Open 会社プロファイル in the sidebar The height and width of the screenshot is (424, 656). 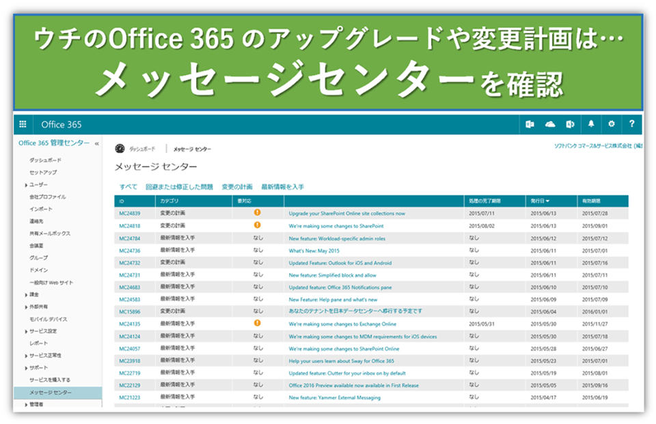coord(47,197)
